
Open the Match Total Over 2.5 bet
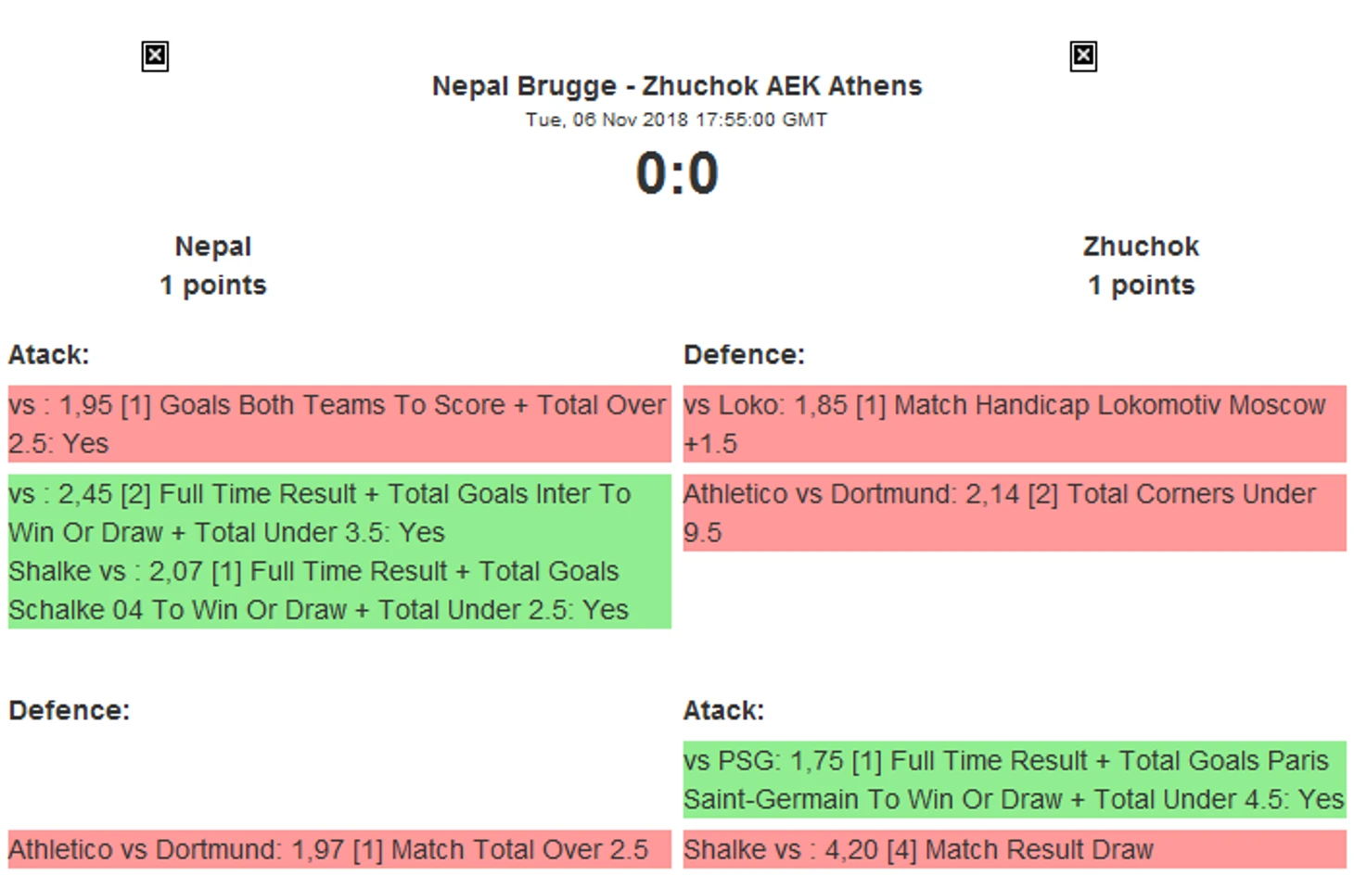pyautogui.click(x=339, y=849)
